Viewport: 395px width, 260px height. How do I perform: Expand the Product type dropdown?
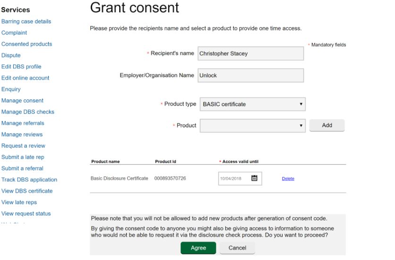pyautogui.click(x=252, y=104)
